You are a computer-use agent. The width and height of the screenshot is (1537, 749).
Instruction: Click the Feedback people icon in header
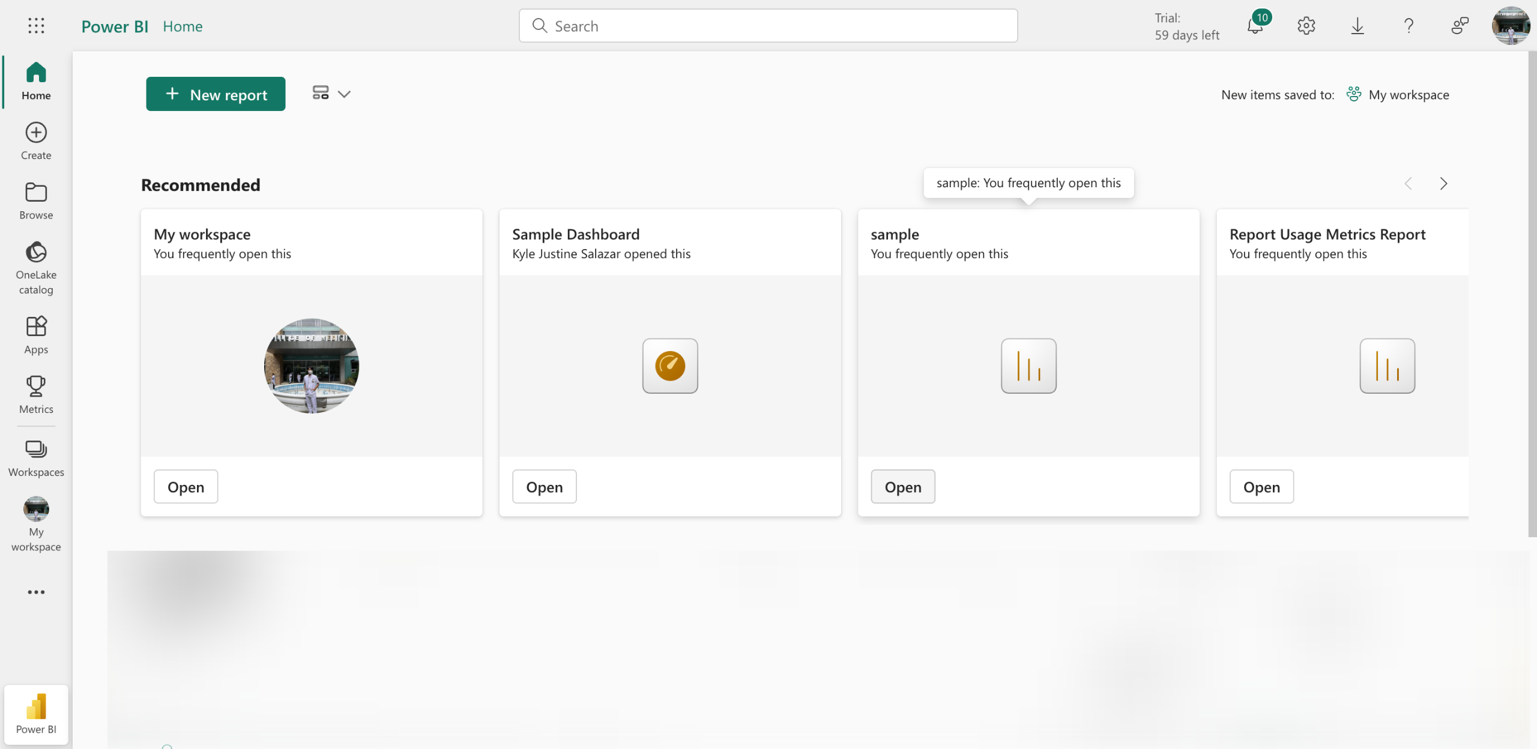(x=1460, y=26)
